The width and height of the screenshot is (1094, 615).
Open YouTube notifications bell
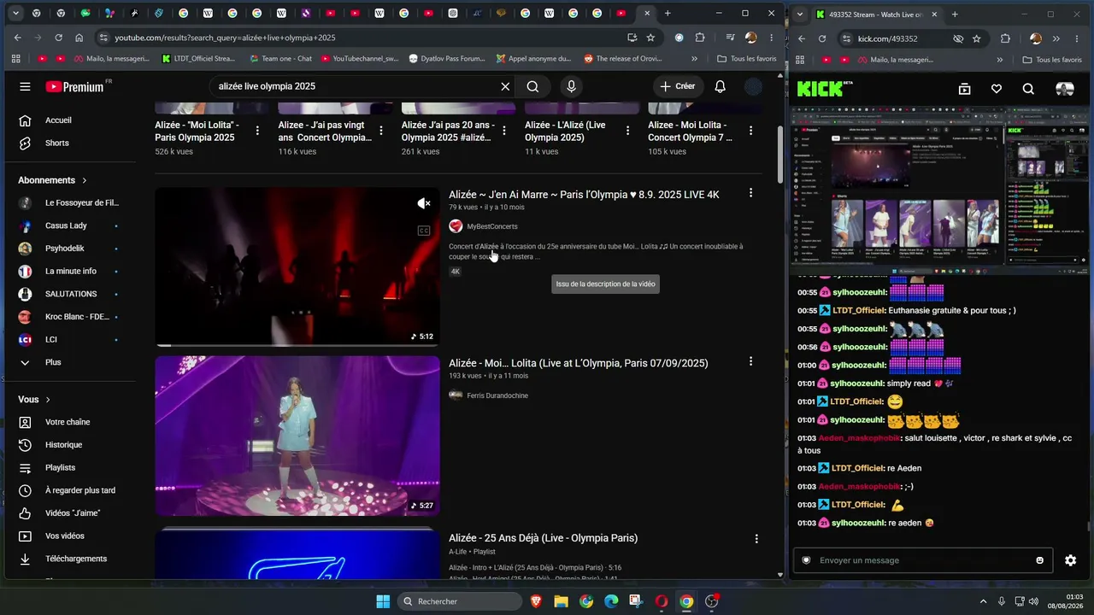click(x=721, y=86)
